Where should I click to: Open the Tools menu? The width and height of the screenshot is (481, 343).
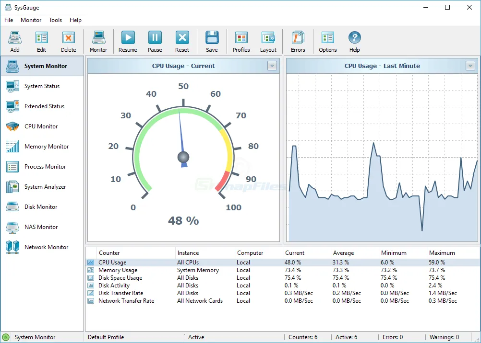click(55, 20)
